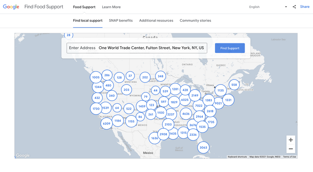Click the Enter Address input field
This screenshot has width=313, height=172.
[x=137, y=48]
